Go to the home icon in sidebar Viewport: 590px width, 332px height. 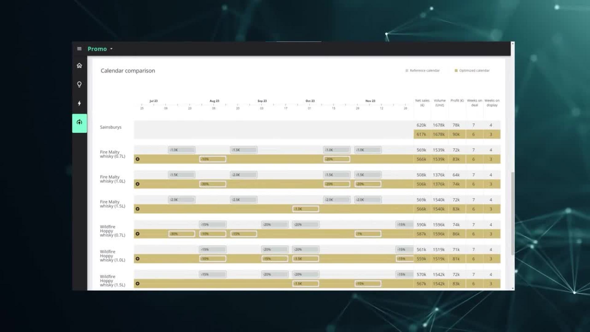(79, 65)
